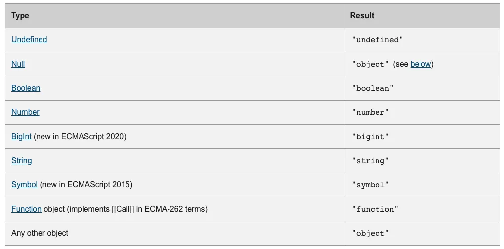The width and height of the screenshot is (504, 249).
Task: Follow the Null link
Action: tap(18, 64)
